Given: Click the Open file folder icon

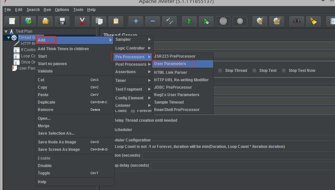Looking at the screenshot, I should tap(45, 21).
